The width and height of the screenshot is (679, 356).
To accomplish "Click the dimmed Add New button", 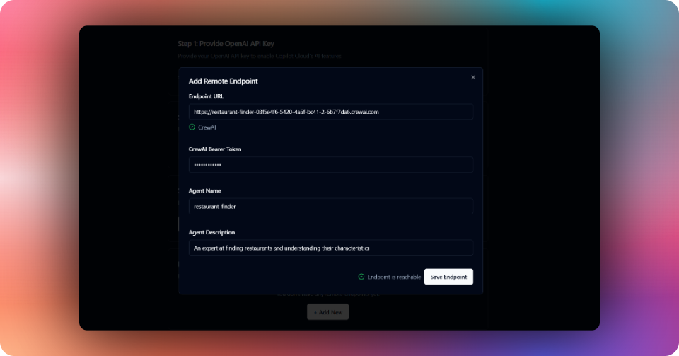I will [327, 312].
